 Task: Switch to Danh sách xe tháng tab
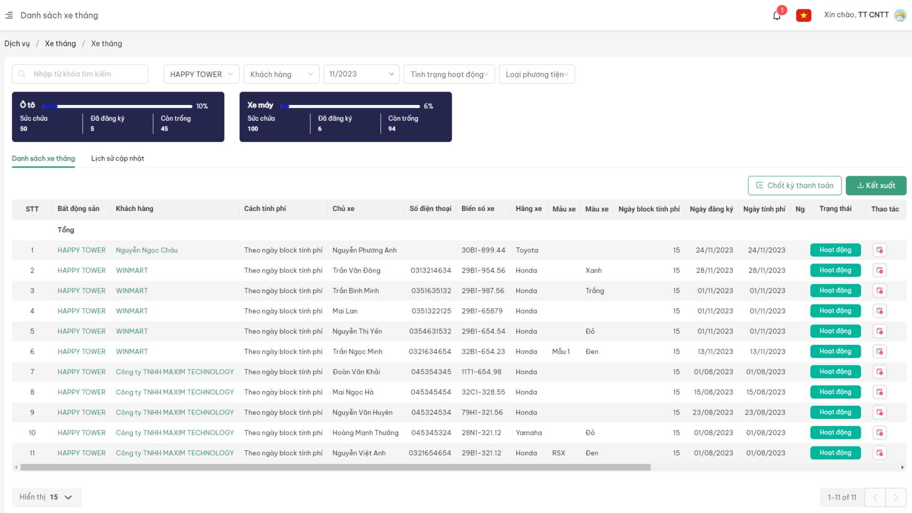pos(43,159)
